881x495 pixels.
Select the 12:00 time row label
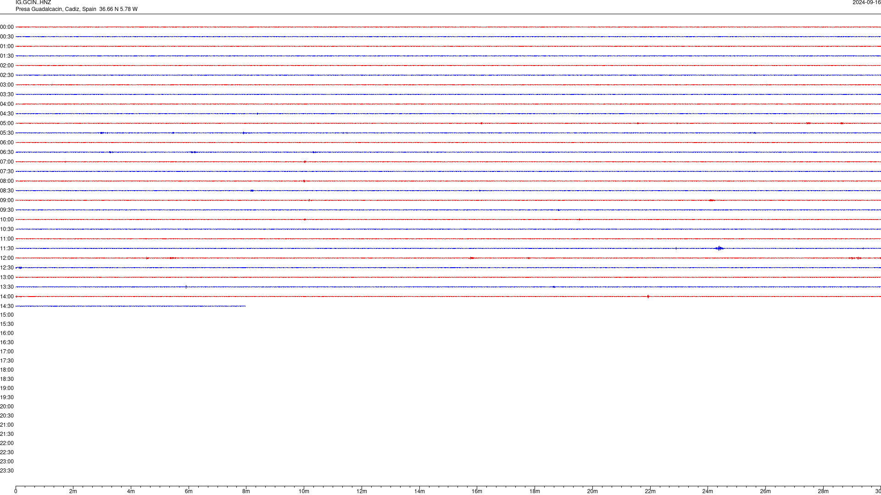[x=7, y=258]
